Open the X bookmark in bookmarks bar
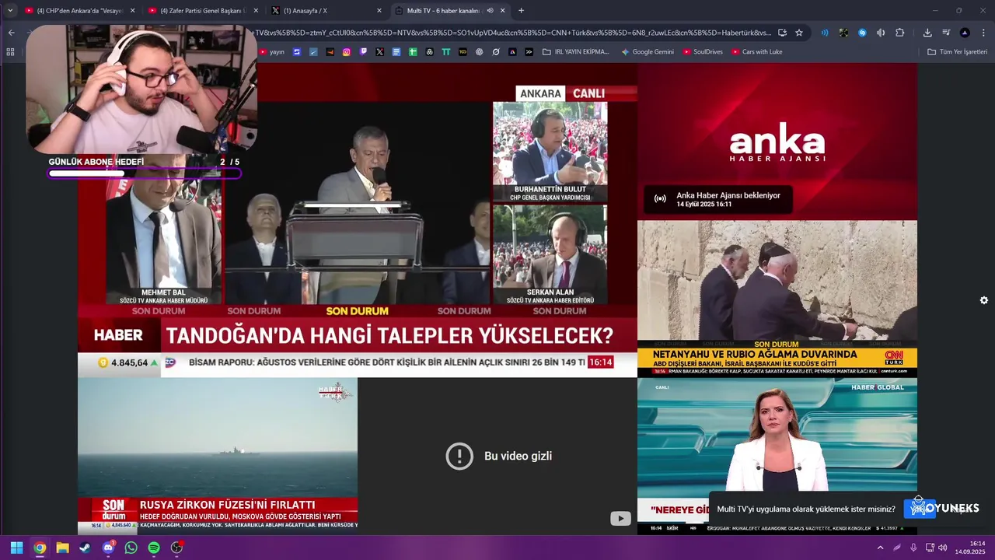Screen dimensions: 995x560 379,52
